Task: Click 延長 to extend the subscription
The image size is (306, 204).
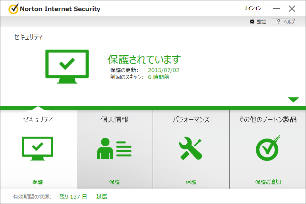Action: [102, 197]
